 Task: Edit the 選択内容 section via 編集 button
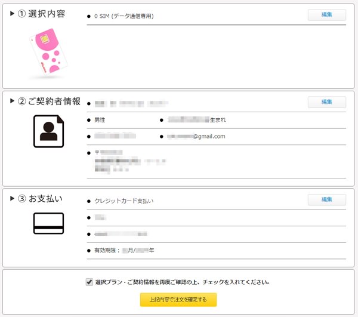(x=327, y=15)
